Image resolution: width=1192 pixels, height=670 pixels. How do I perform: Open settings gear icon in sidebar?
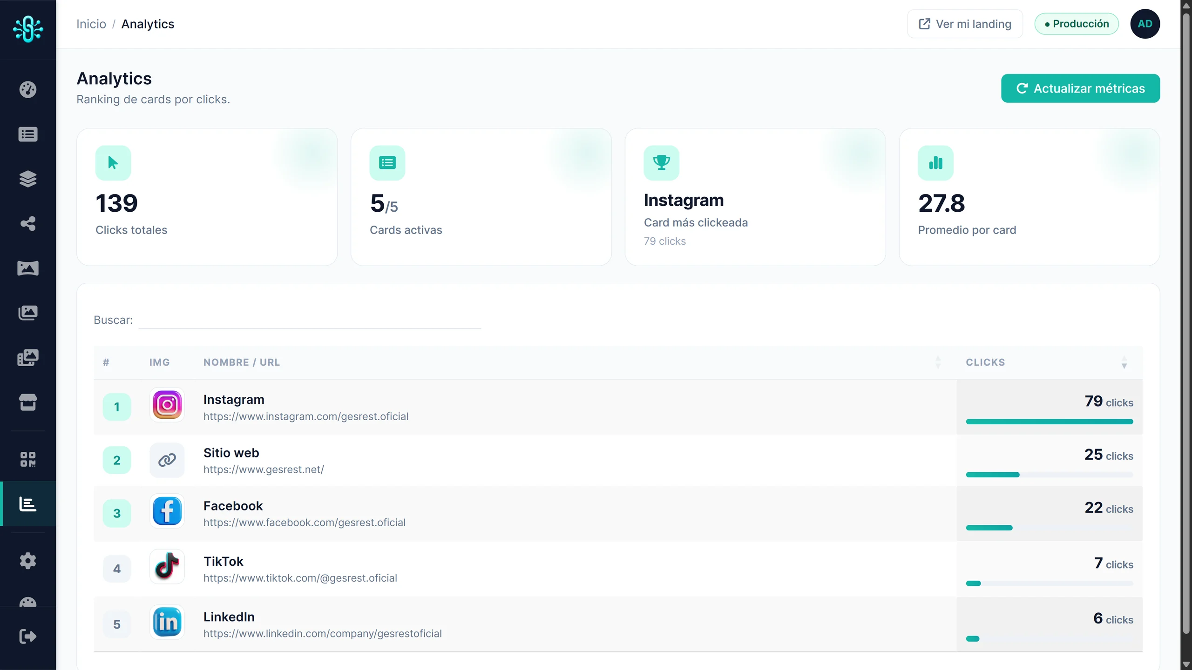coord(28,561)
